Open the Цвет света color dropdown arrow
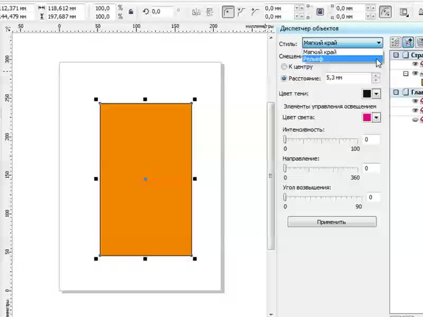The height and width of the screenshot is (317, 423). pyautogui.click(x=376, y=117)
